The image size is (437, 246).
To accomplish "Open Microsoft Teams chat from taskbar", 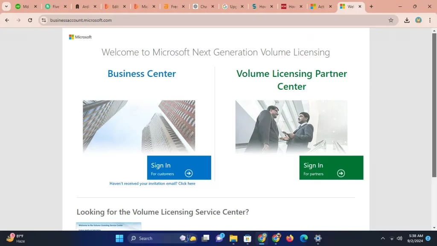I will 220,238.
